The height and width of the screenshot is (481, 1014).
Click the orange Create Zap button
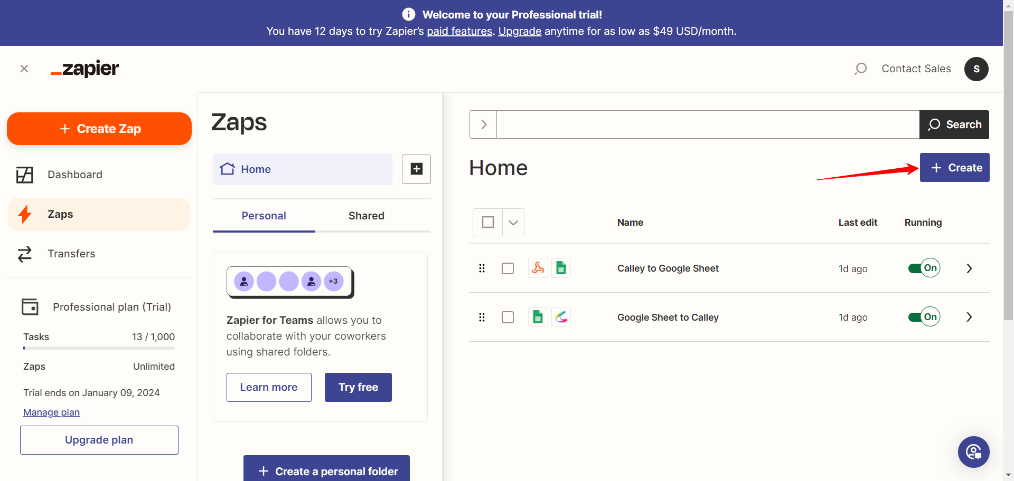click(x=99, y=129)
